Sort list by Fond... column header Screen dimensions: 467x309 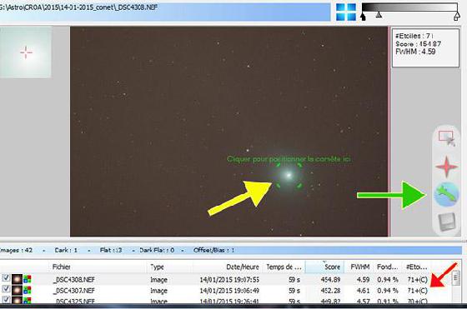[x=388, y=267]
